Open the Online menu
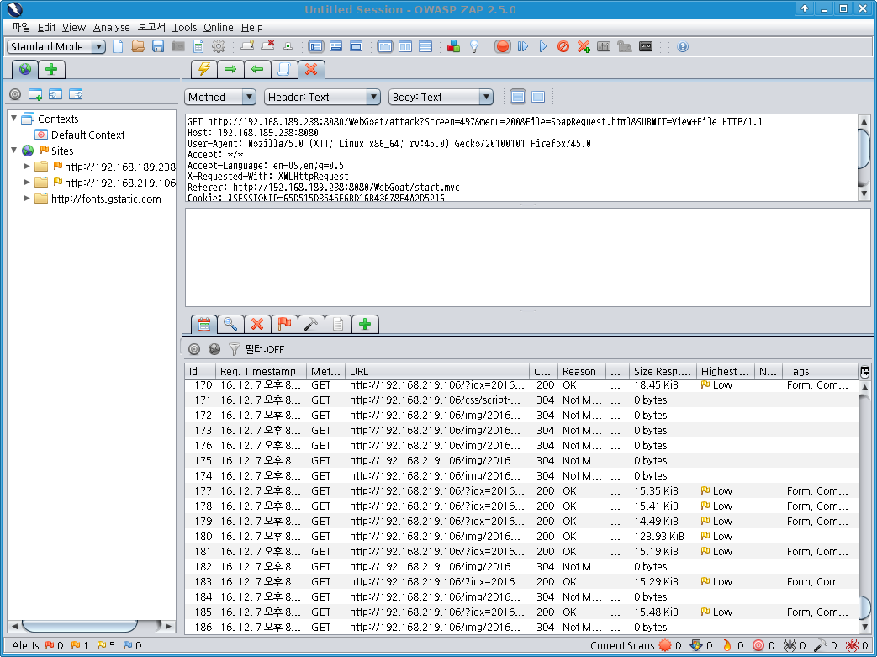This screenshot has width=877, height=657. pyautogui.click(x=218, y=27)
